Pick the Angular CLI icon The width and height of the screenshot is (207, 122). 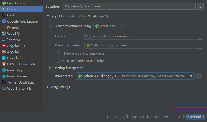click(x=4, y=46)
